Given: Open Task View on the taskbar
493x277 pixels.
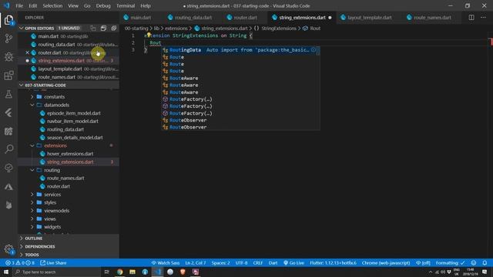Looking at the screenshot, I should pos(106,272).
